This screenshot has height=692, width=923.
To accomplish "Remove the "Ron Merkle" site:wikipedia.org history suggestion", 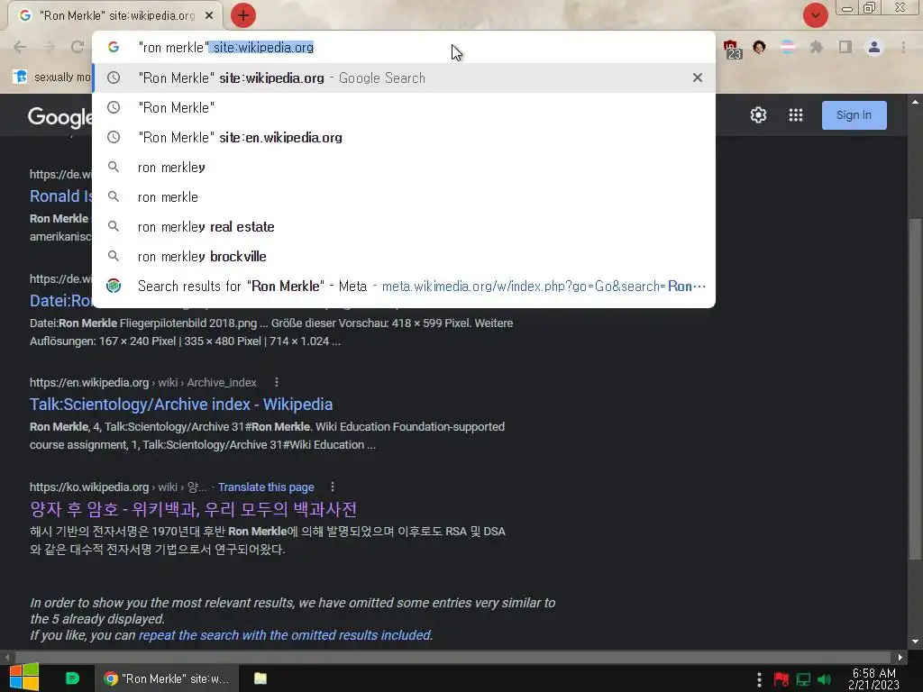I will [698, 77].
